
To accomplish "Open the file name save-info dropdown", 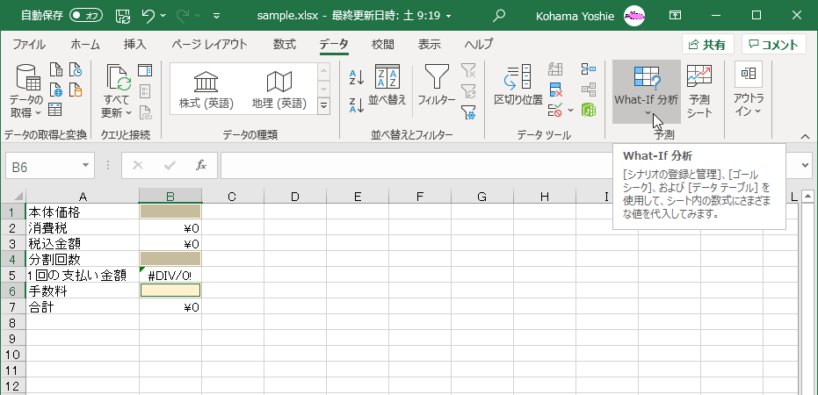I will pos(449,15).
